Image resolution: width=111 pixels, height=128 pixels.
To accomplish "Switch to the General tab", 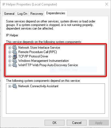I will [x=9, y=14].
